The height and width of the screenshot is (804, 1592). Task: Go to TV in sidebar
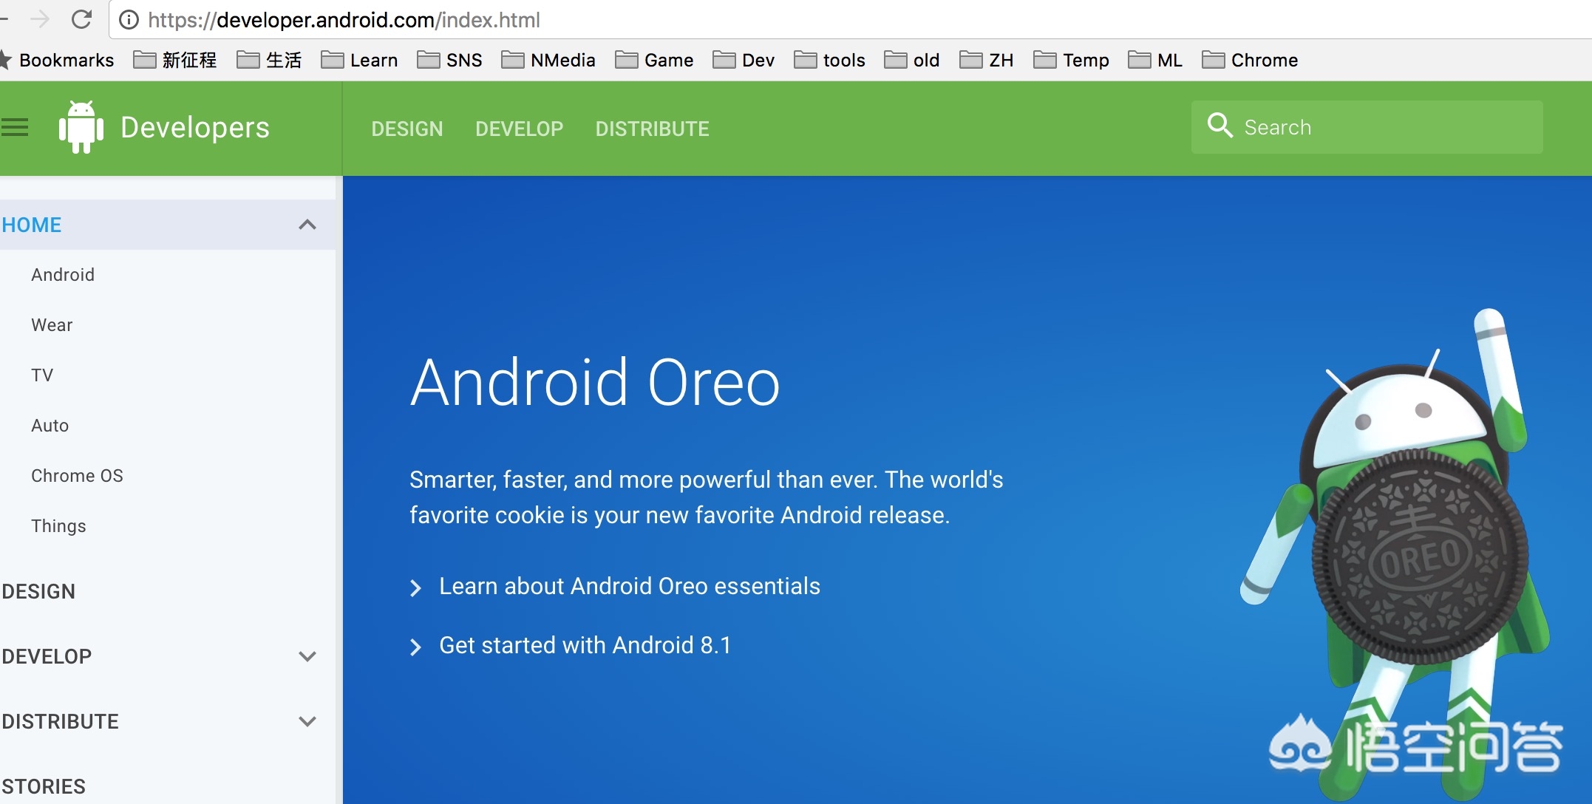point(42,375)
